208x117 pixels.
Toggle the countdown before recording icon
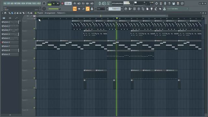83,4
